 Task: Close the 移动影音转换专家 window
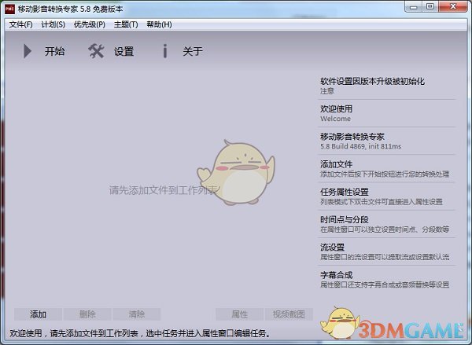point(453,6)
